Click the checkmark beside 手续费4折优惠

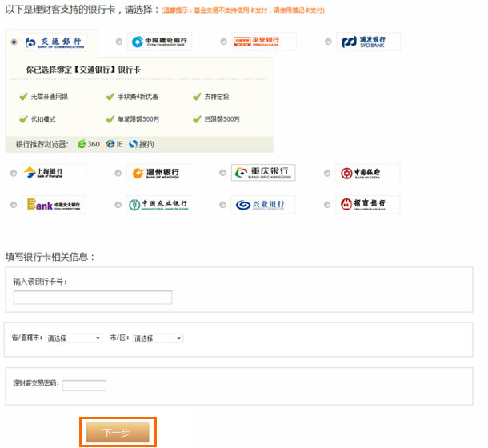(x=110, y=97)
